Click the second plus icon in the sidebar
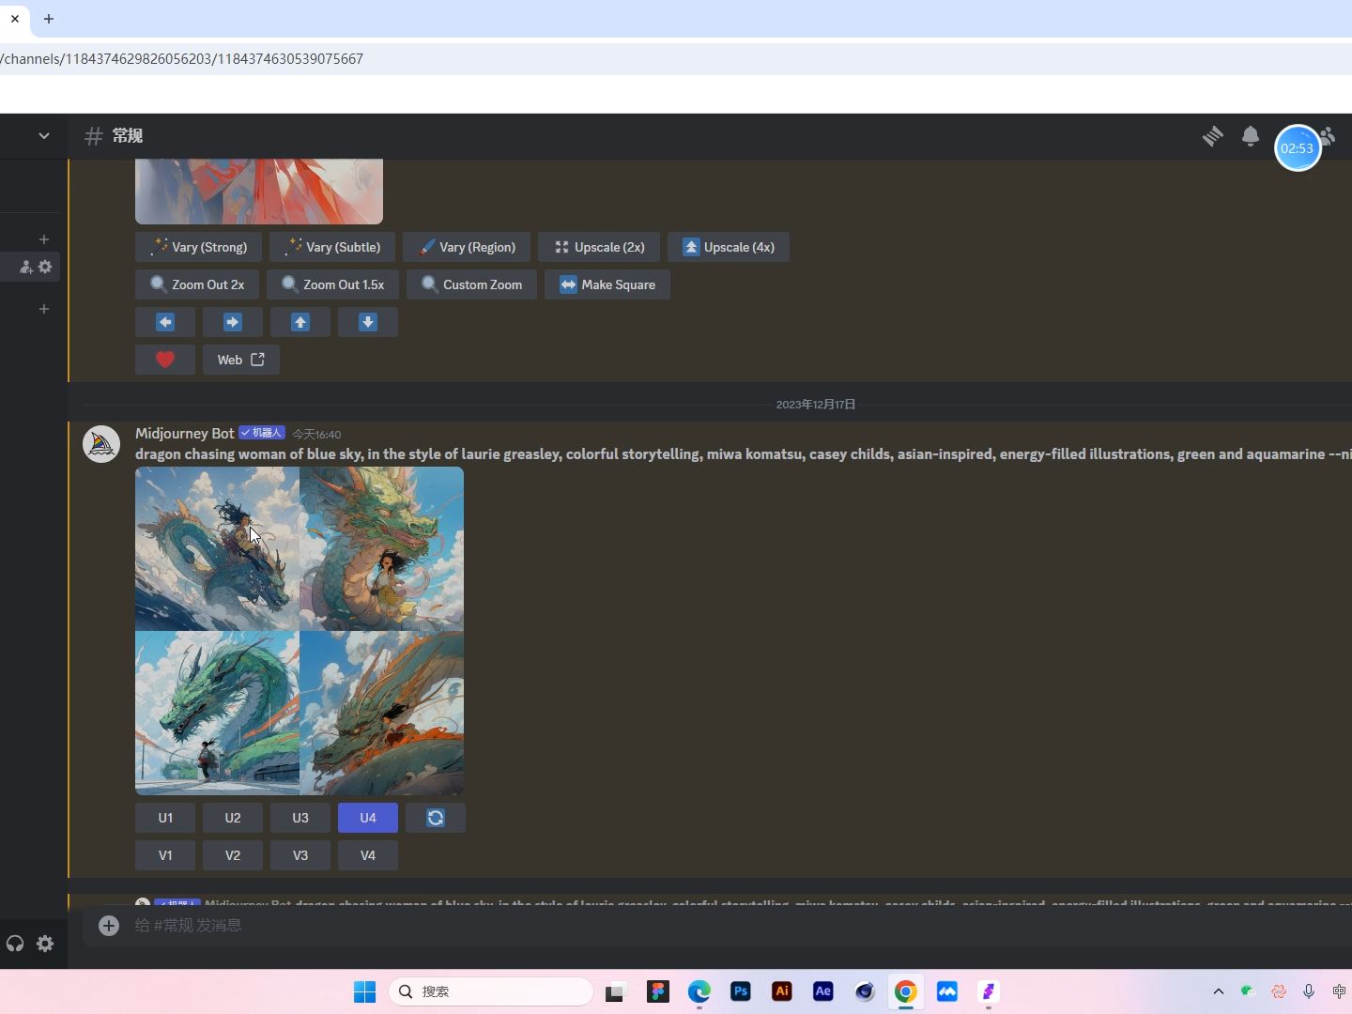1352x1014 pixels. coord(44,309)
